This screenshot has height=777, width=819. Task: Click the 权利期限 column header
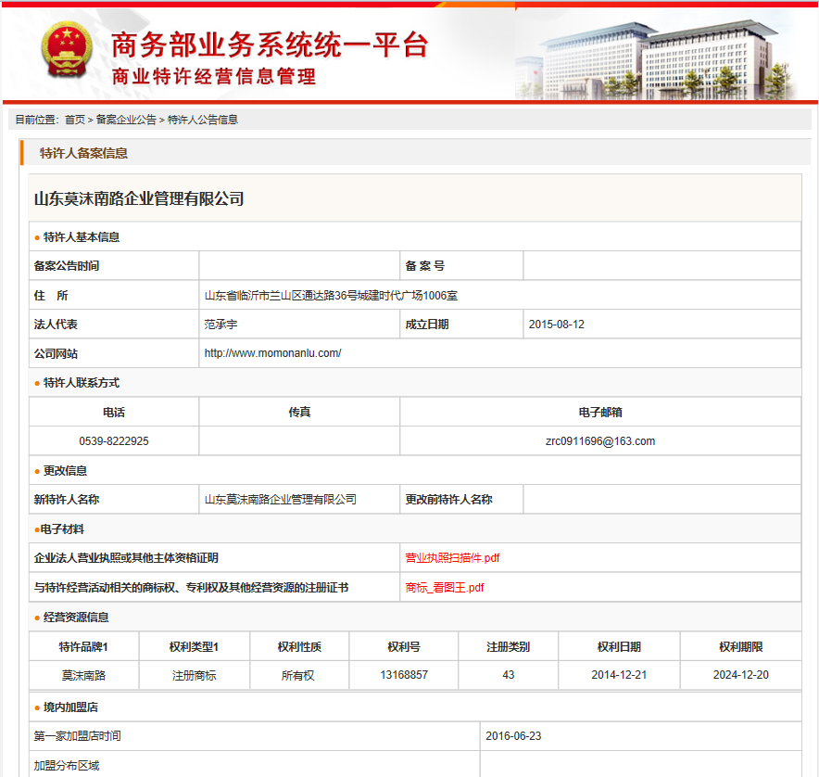740,647
